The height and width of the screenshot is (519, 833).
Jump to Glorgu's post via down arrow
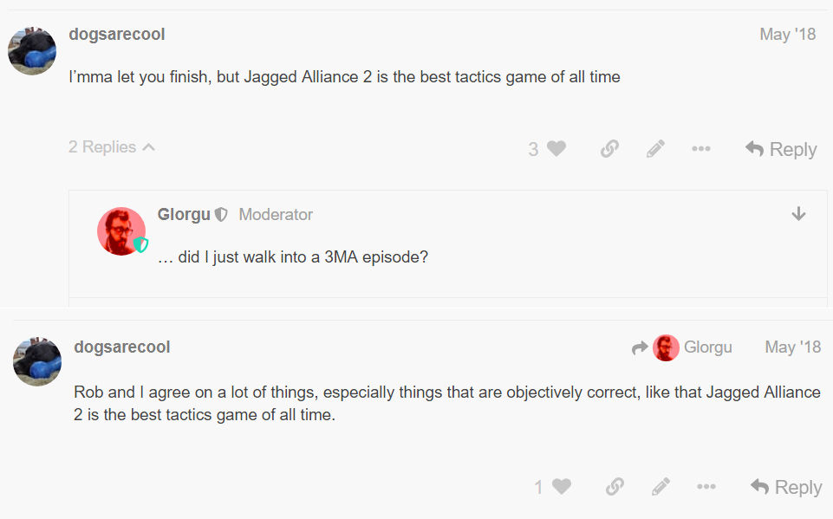(x=799, y=214)
